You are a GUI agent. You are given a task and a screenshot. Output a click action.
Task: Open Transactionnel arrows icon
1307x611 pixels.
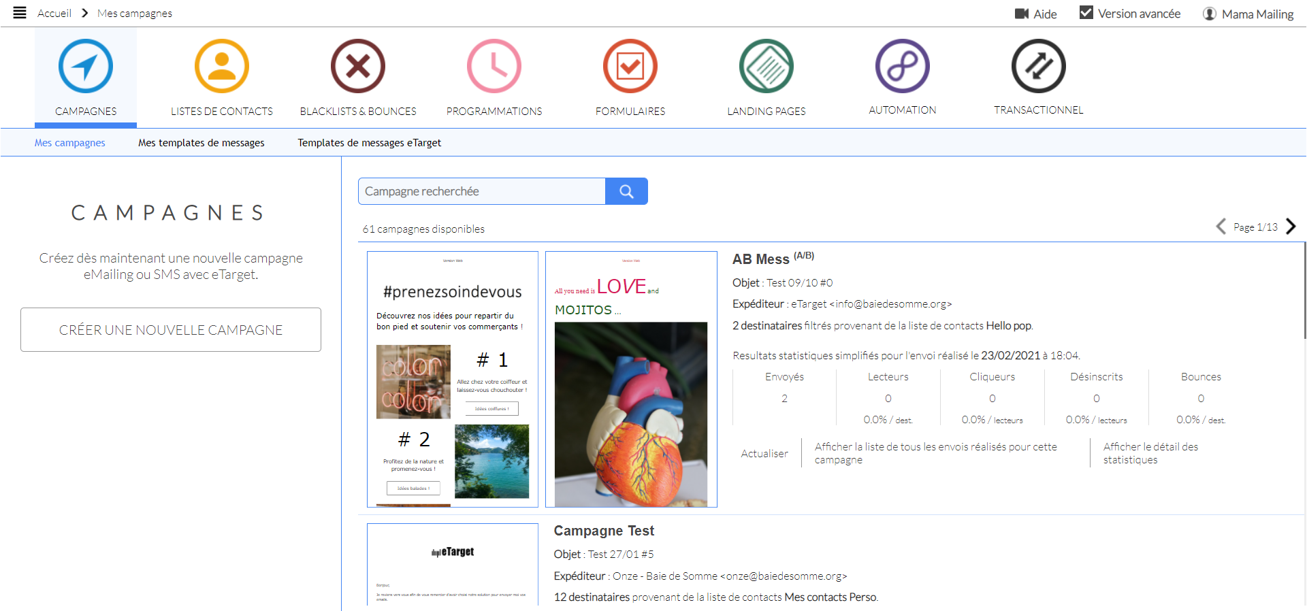[1039, 66]
